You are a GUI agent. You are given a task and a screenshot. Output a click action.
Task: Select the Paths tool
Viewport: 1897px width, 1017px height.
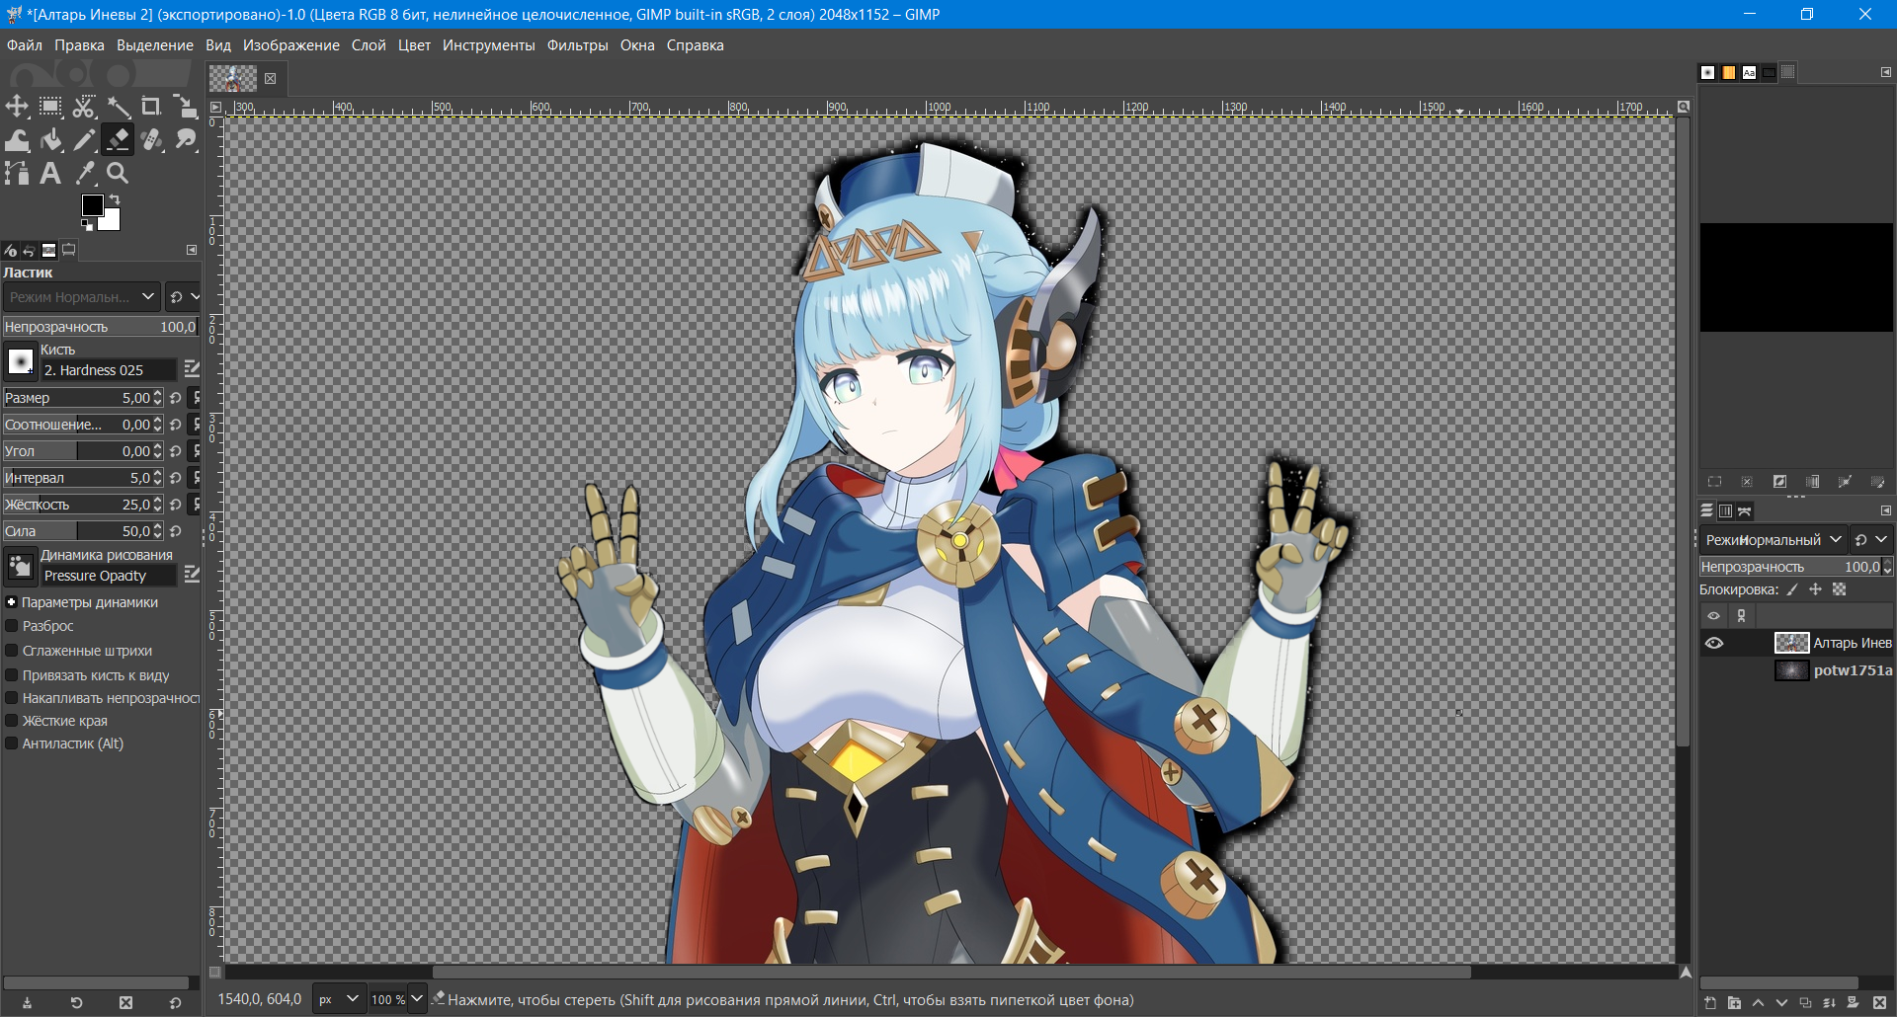coord(17,174)
